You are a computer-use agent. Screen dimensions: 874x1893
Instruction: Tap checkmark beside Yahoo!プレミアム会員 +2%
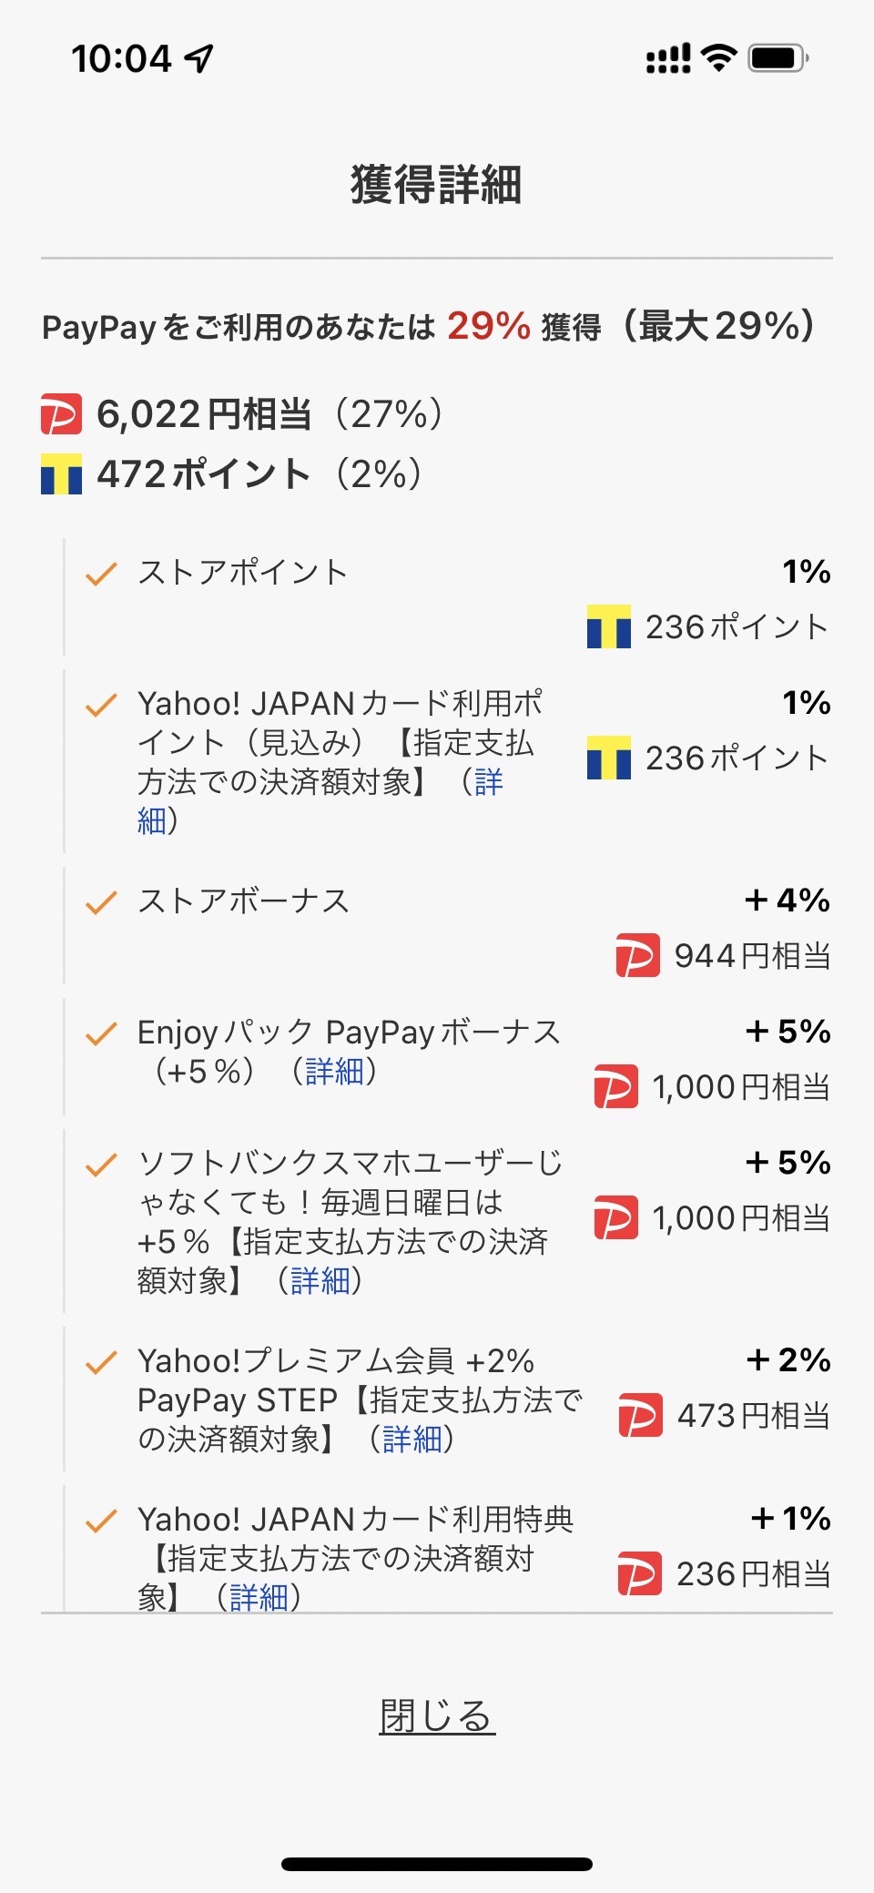101,1362
